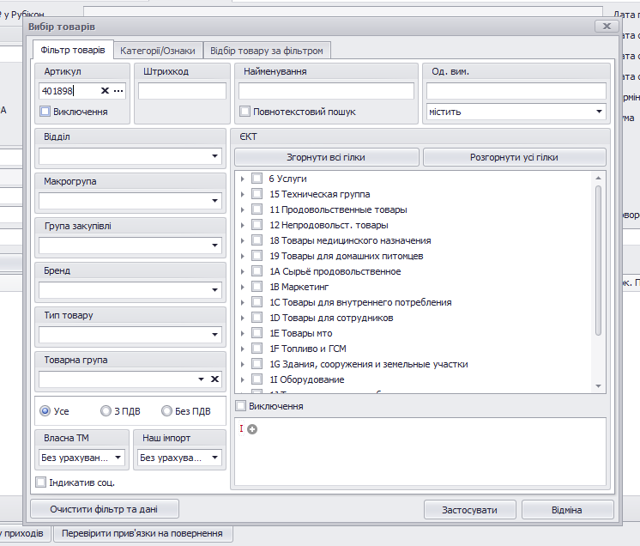Select 1C Товары для внутреннего потребления row

click(360, 302)
